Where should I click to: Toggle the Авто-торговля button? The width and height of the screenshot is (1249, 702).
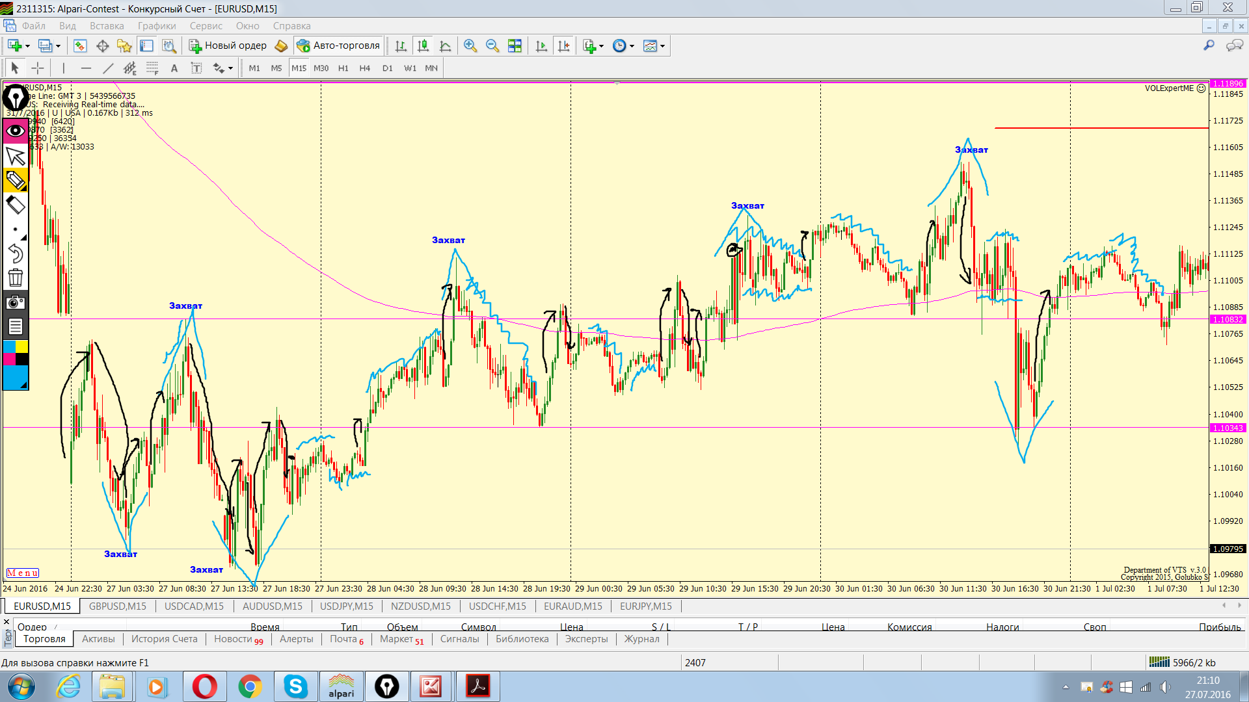tap(338, 45)
